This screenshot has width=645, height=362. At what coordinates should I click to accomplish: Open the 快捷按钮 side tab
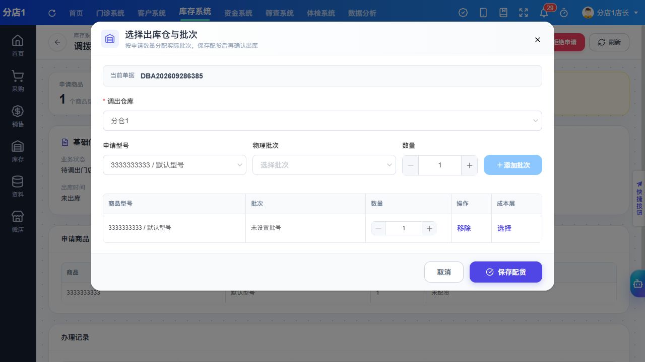click(639, 198)
